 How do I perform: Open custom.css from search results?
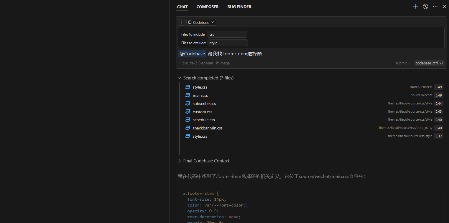tap(203, 112)
